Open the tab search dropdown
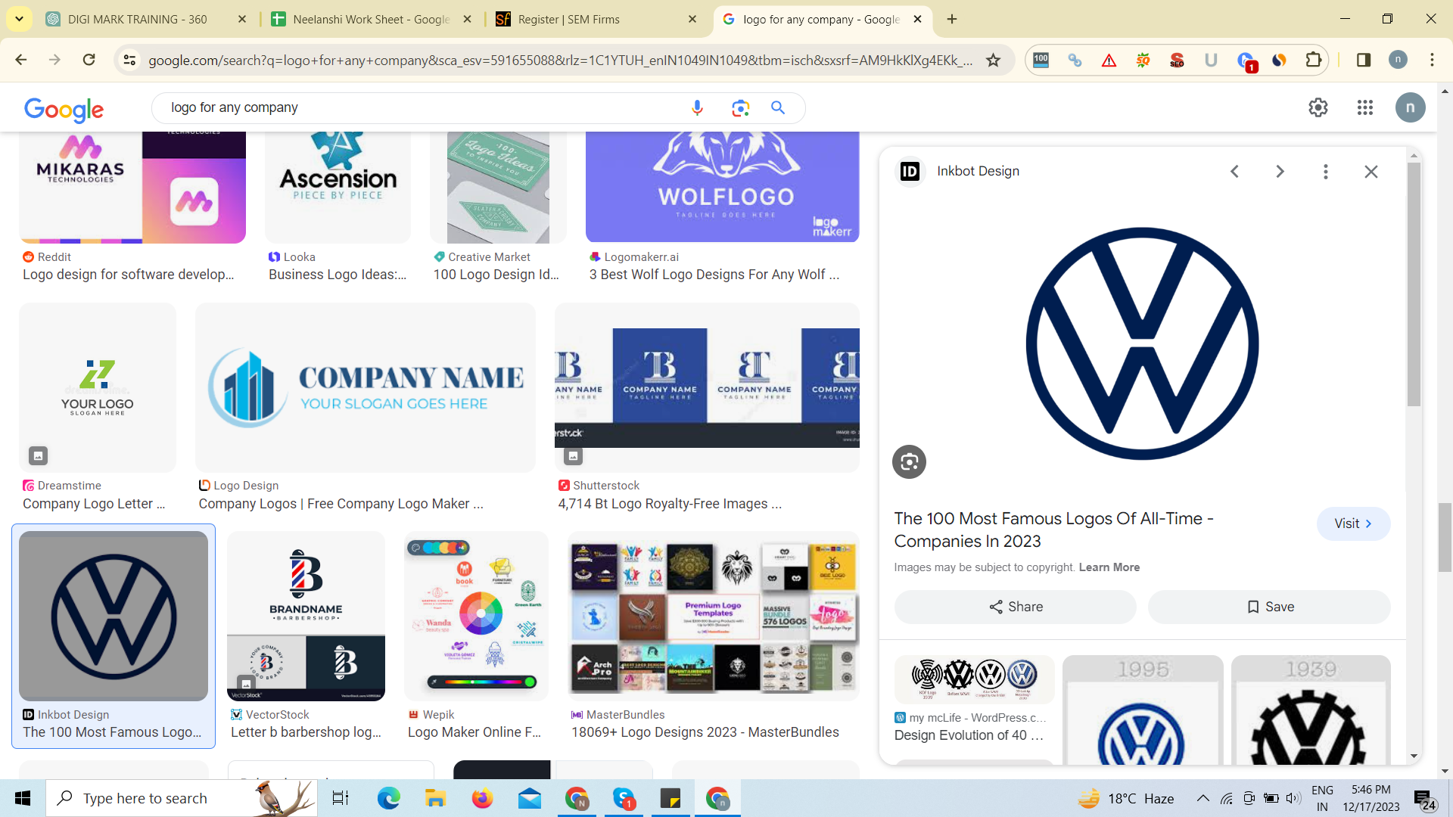The image size is (1453, 817). [19, 19]
